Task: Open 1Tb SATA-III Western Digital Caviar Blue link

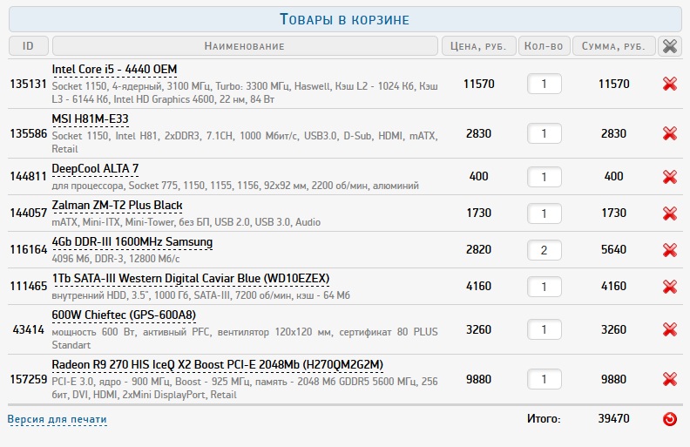Action: click(191, 279)
